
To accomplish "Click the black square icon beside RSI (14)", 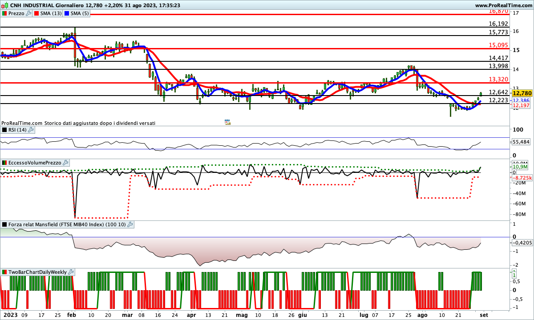I will (4, 130).
